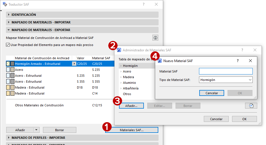The height and width of the screenshot is (145, 266).
Task: Click the Material SAF text field
Action: click(x=226, y=71)
